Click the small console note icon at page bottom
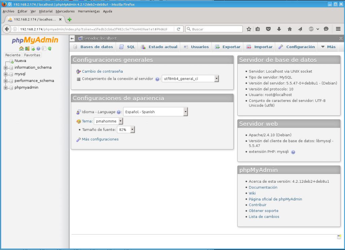This screenshot has width=345, height=250. [339, 237]
